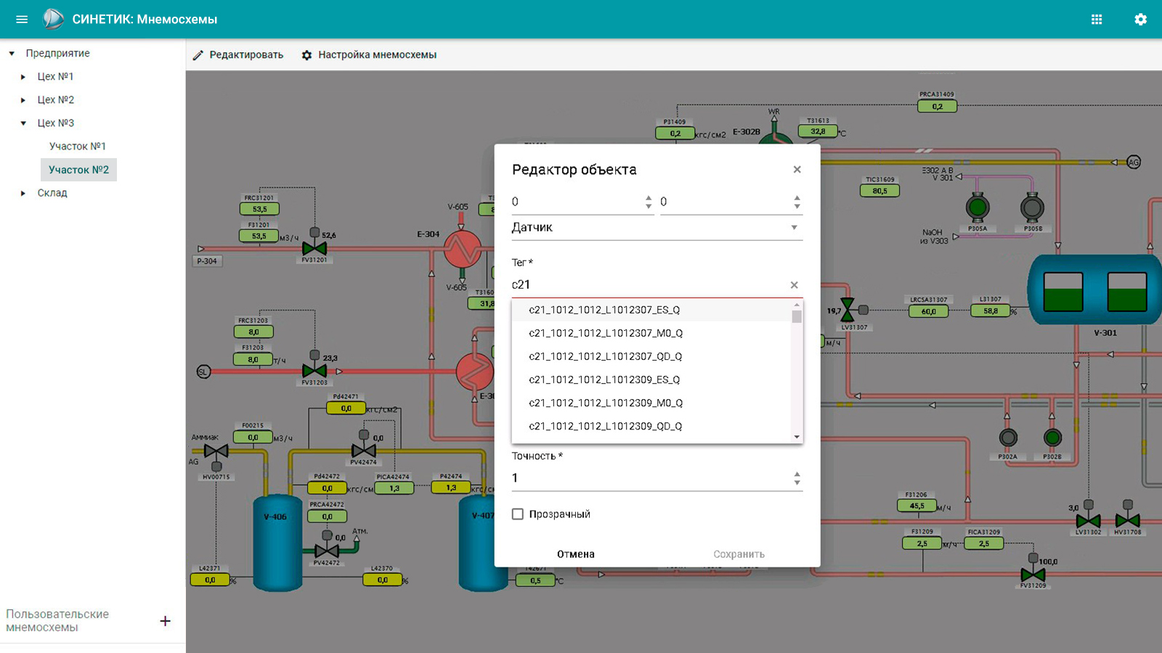The width and height of the screenshot is (1162, 653).
Task: Click the FV31209 valve symbol
Action: click(1033, 575)
